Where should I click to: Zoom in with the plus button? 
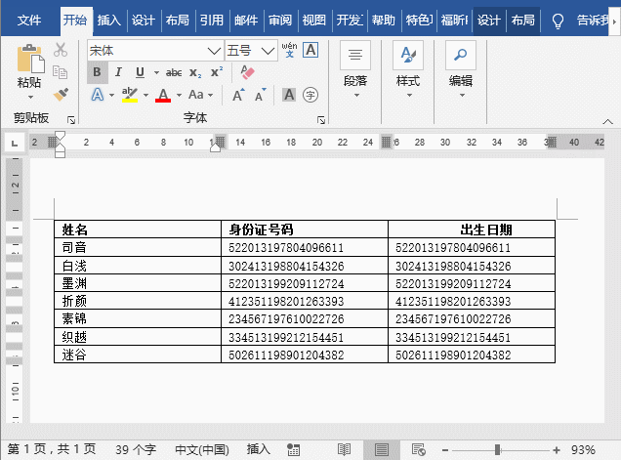[557, 450]
